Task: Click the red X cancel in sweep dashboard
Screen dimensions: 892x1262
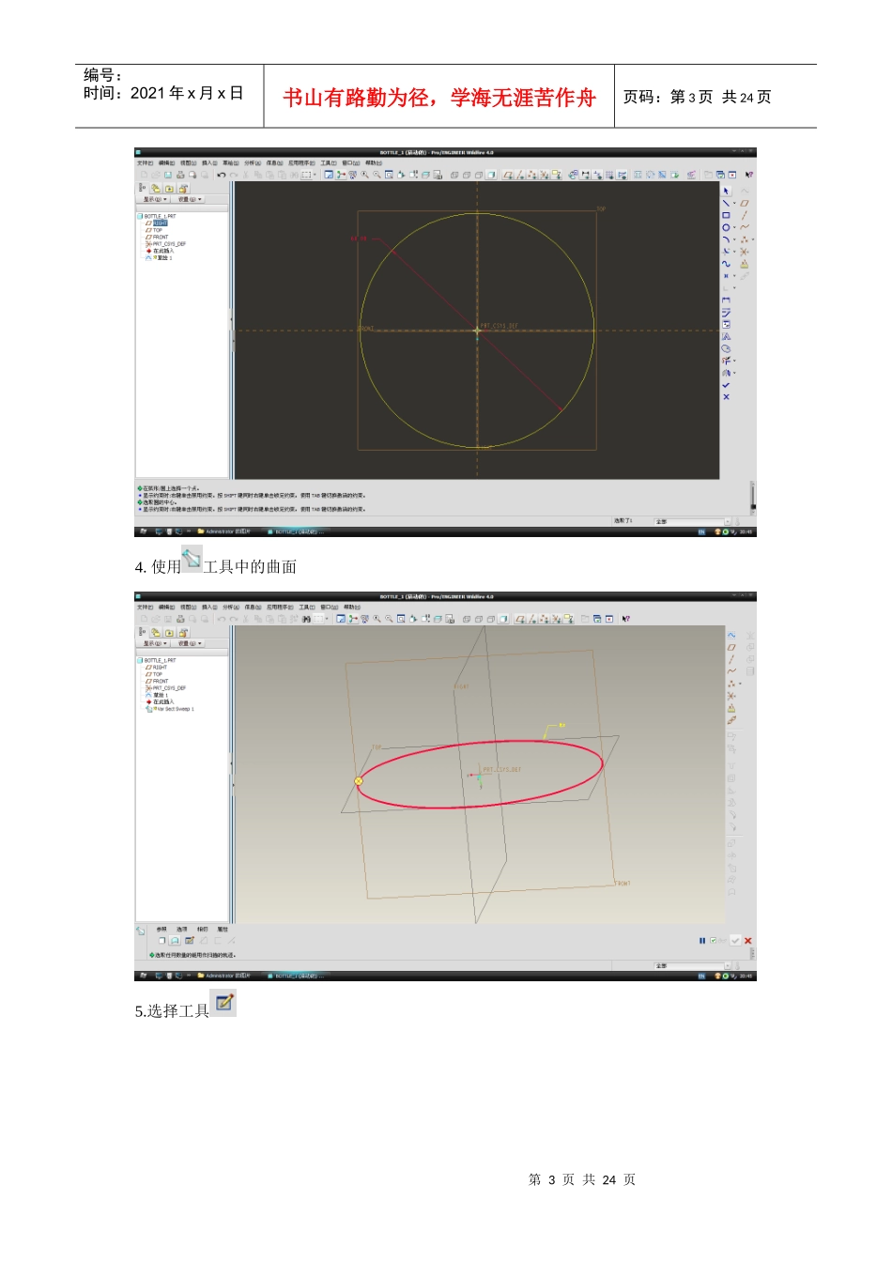Action: [748, 941]
